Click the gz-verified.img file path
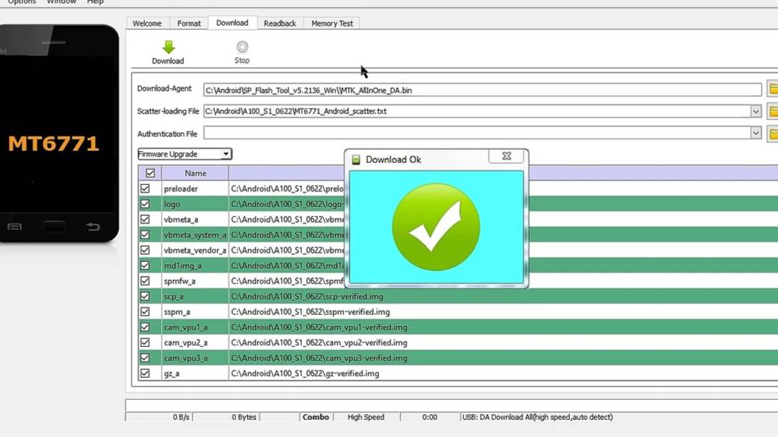778x437 pixels. [x=305, y=373]
